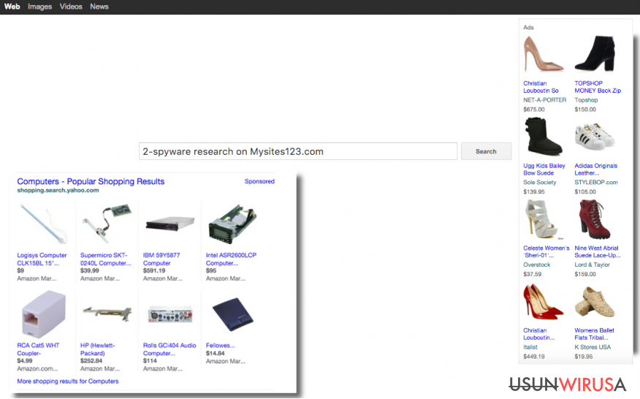Click the Sponsored label
Viewport: 640px width, 399px height.
click(x=259, y=181)
